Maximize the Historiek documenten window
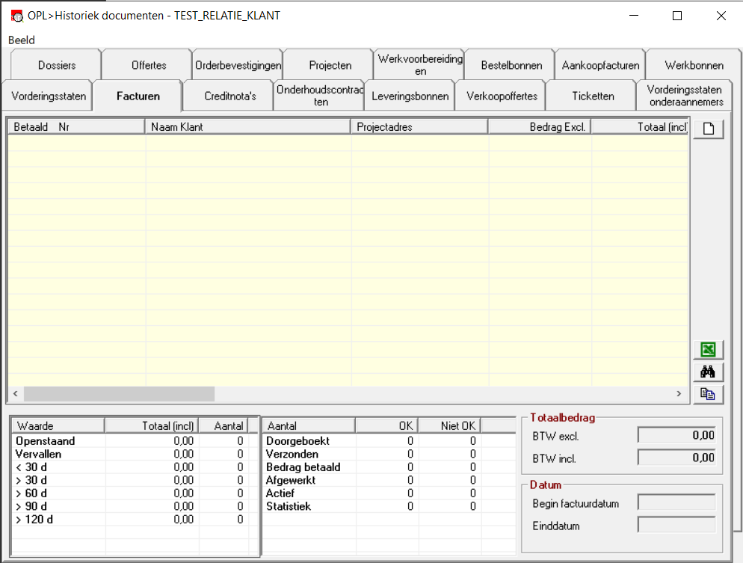Viewport: 743px width, 563px height. [x=677, y=16]
